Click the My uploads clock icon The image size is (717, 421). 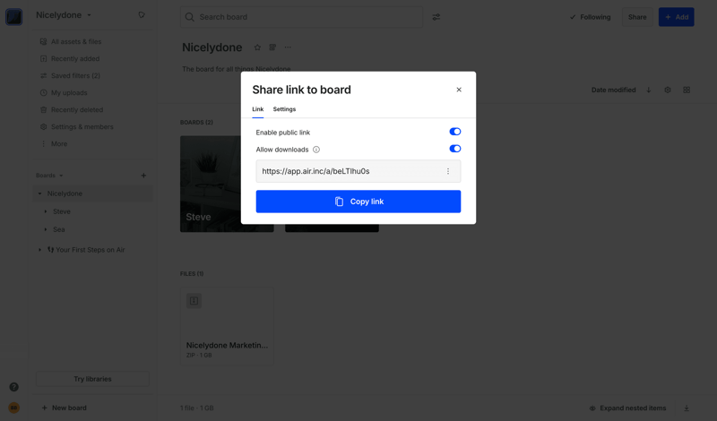pyautogui.click(x=43, y=93)
